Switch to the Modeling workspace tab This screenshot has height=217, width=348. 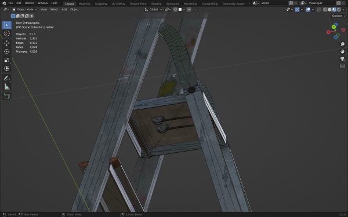pyautogui.click(x=84, y=3)
